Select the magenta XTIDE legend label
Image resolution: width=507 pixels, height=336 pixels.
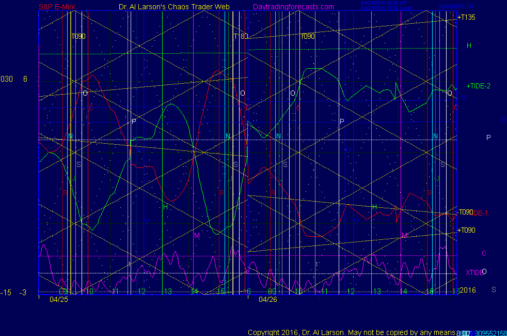point(473,272)
